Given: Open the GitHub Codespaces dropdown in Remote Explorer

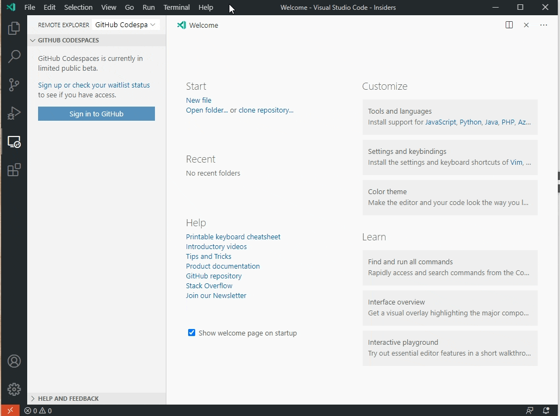Looking at the screenshot, I should (125, 24).
